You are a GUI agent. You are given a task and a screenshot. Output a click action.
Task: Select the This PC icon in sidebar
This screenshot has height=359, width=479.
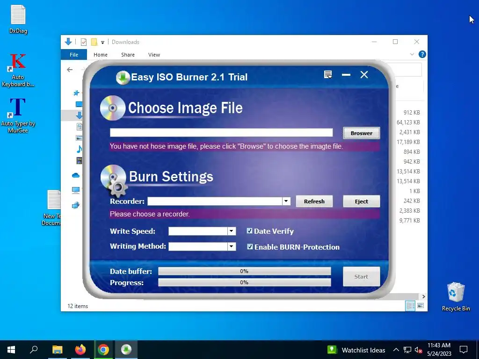[76, 190]
